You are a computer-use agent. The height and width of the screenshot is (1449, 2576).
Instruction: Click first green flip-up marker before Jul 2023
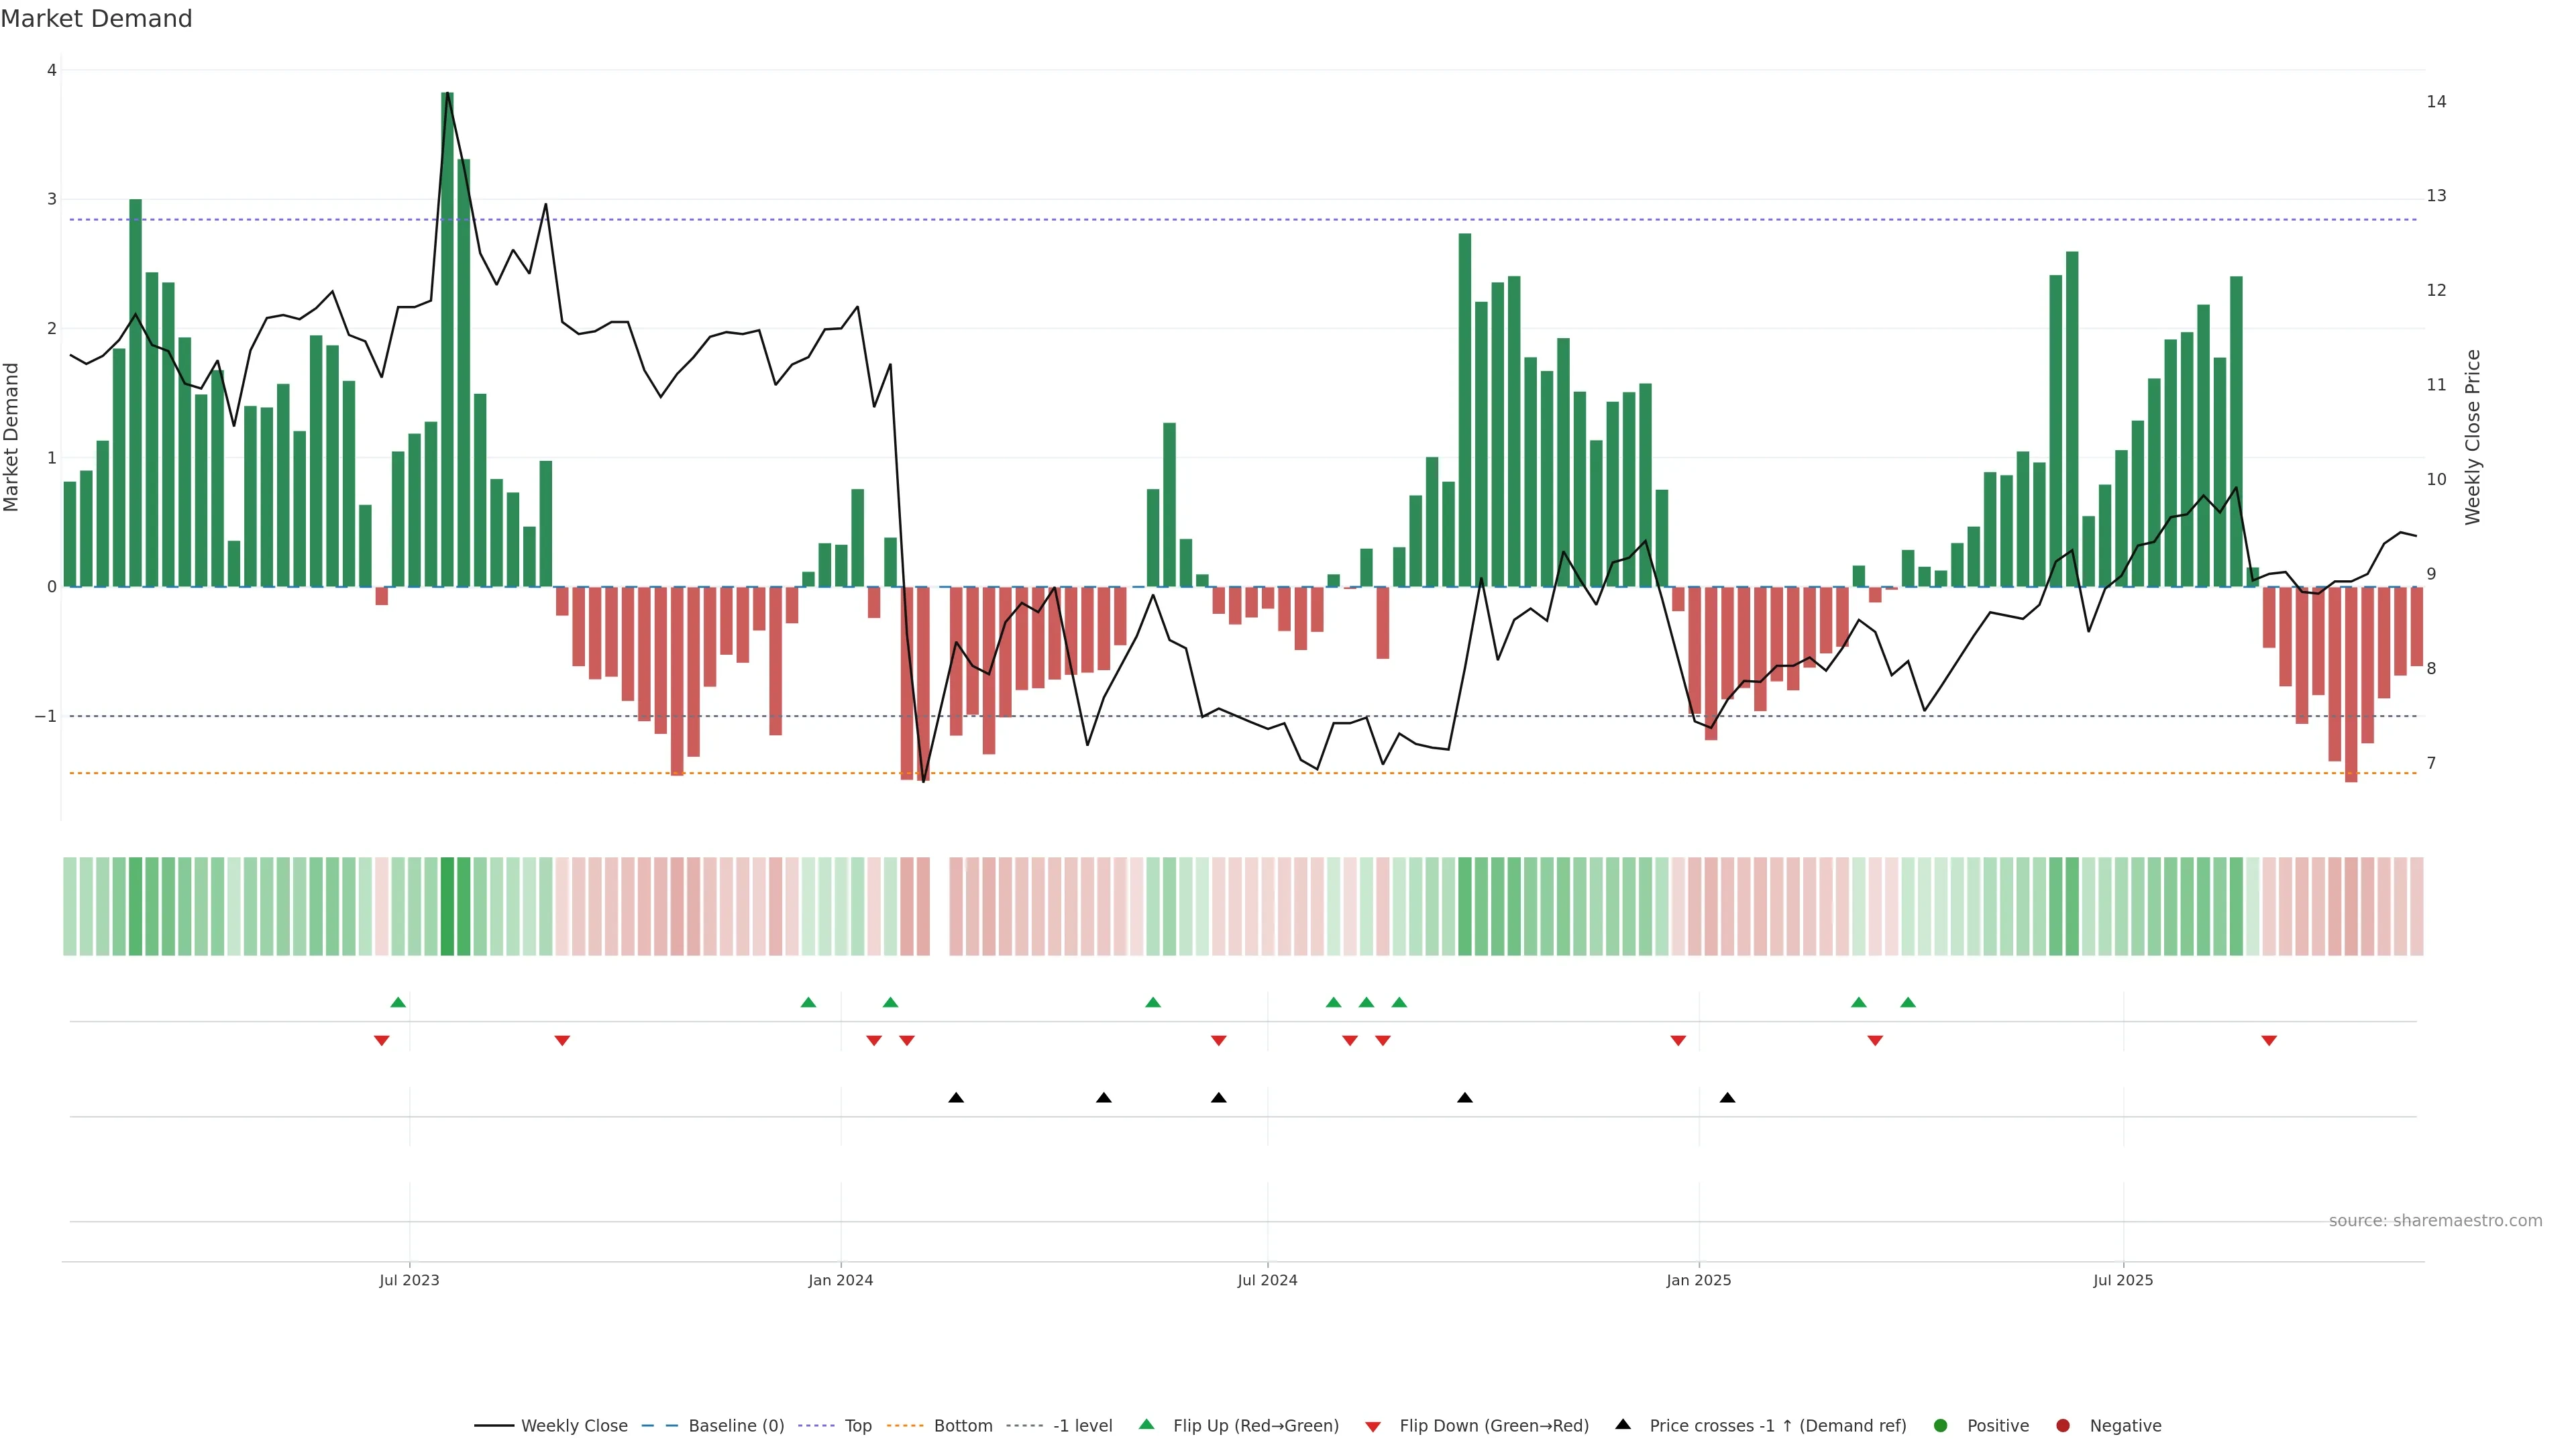[x=398, y=1002]
